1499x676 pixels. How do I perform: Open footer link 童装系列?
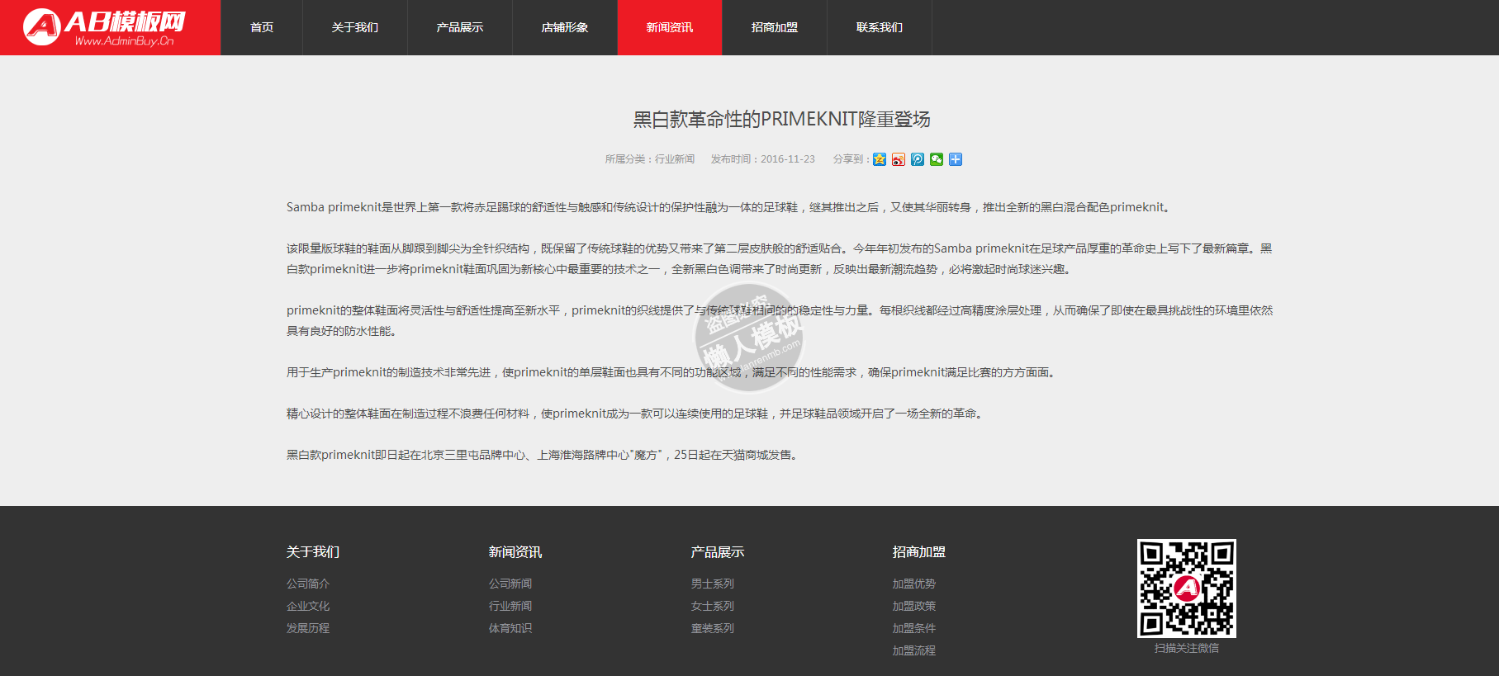pos(713,628)
